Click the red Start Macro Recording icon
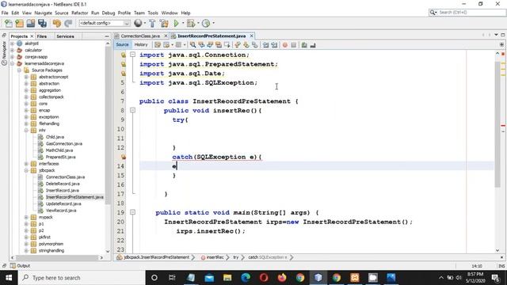This screenshot has width=507, height=285. coord(285,45)
